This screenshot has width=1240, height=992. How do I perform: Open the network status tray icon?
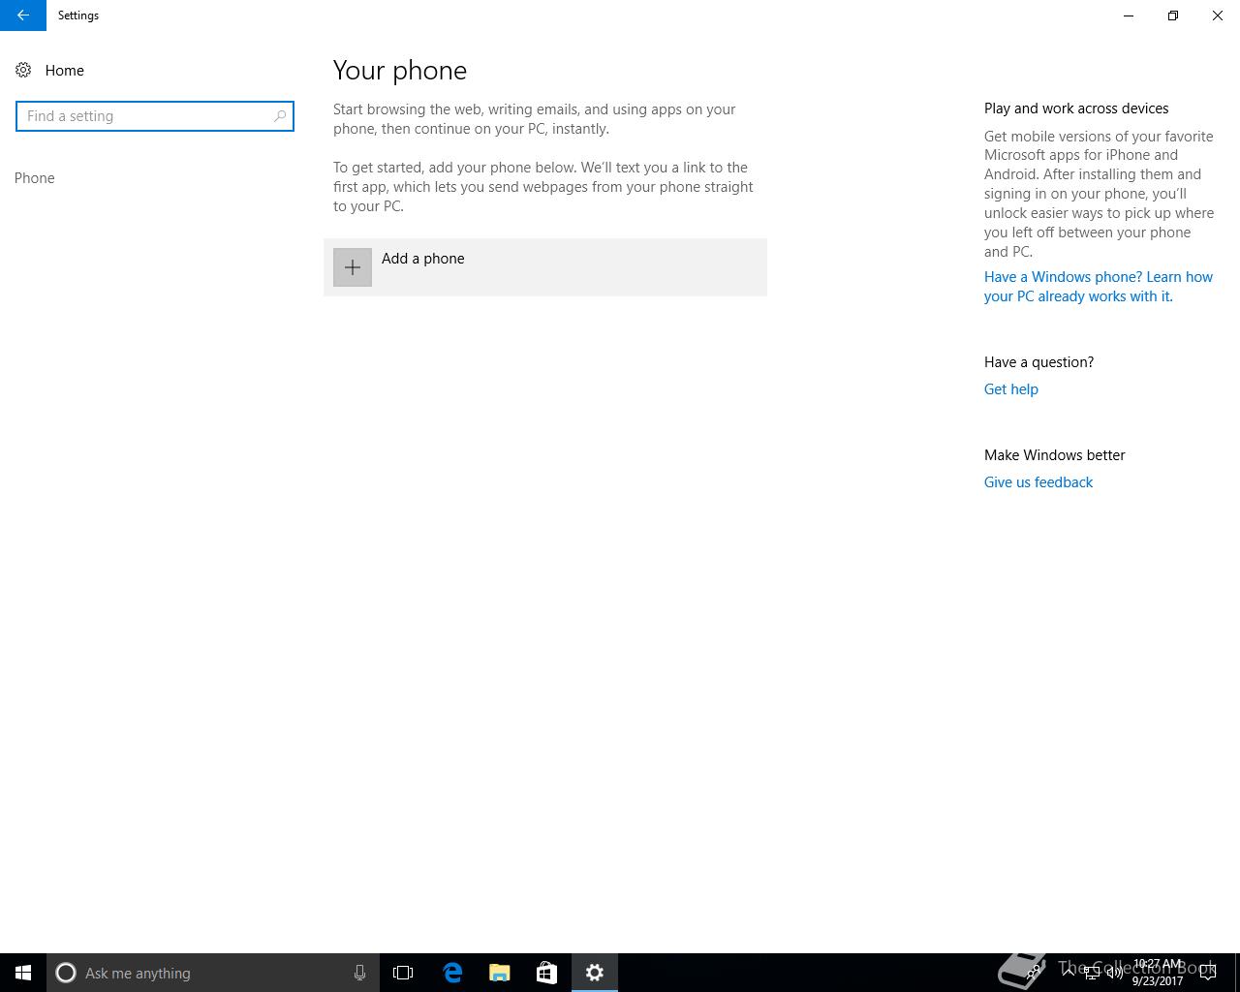coord(1092,973)
